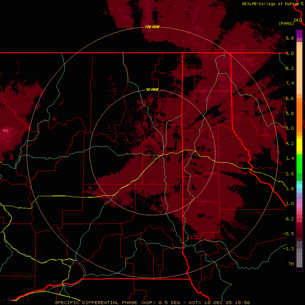
Task: Click the "100 NMI" range ring label
Action: click(152, 27)
